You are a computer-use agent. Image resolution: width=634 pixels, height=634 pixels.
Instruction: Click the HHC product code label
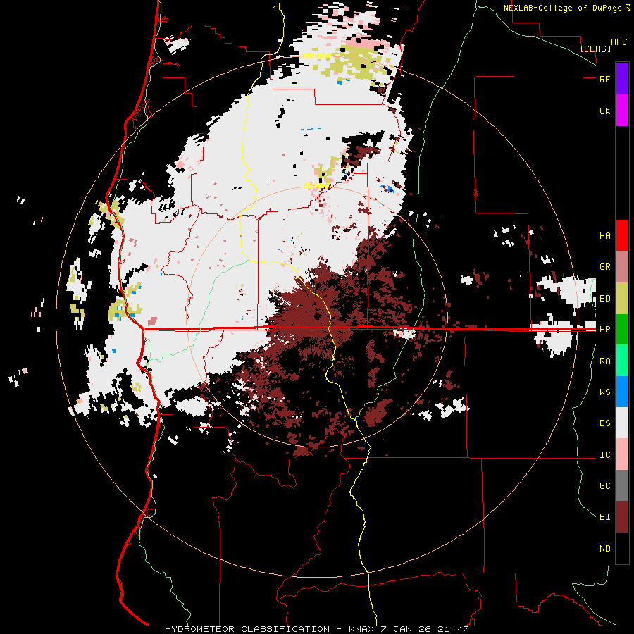pyautogui.click(x=619, y=42)
